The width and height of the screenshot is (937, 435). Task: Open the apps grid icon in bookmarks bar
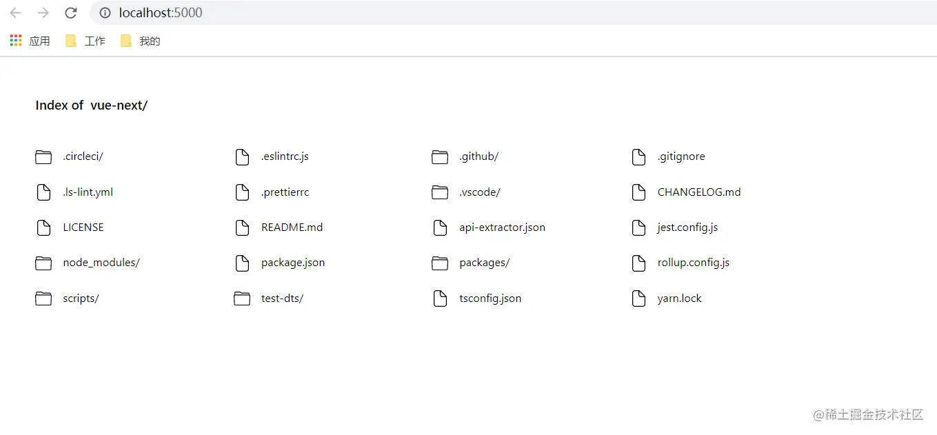pyautogui.click(x=16, y=41)
